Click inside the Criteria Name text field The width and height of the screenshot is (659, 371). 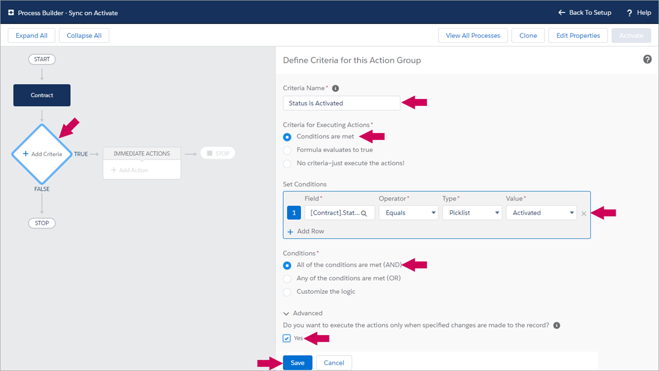341,103
